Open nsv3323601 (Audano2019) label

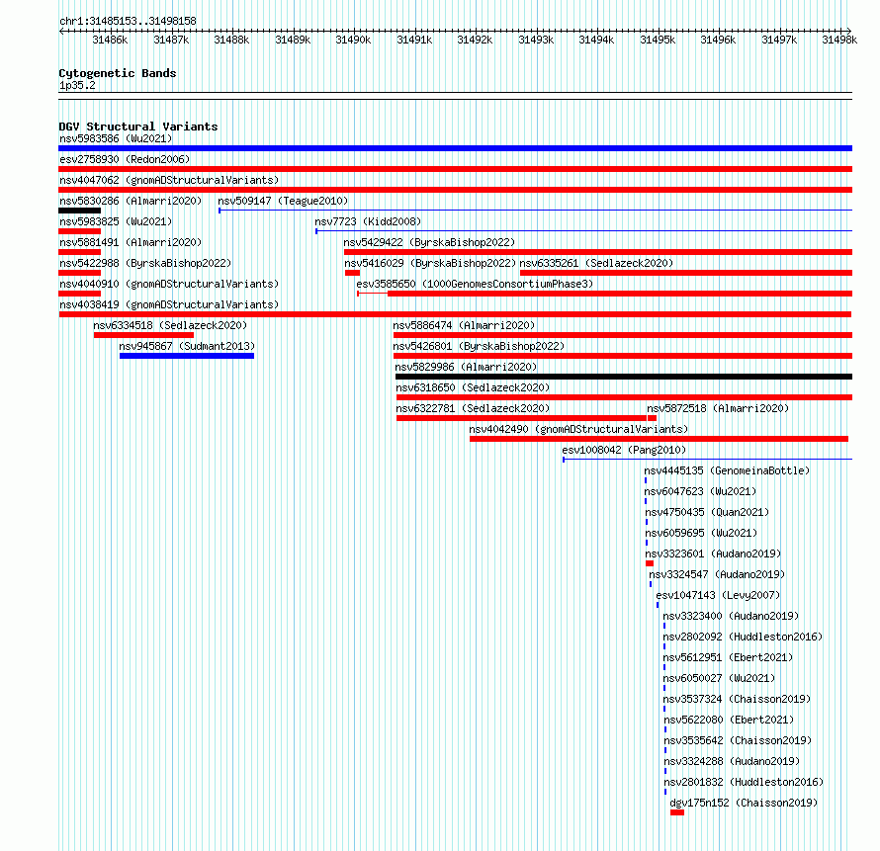coord(713,553)
